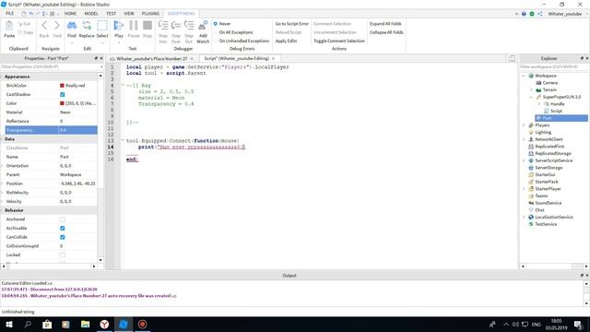This screenshot has height=332, width=590.
Task: Click Reload Script
Action: click(289, 32)
